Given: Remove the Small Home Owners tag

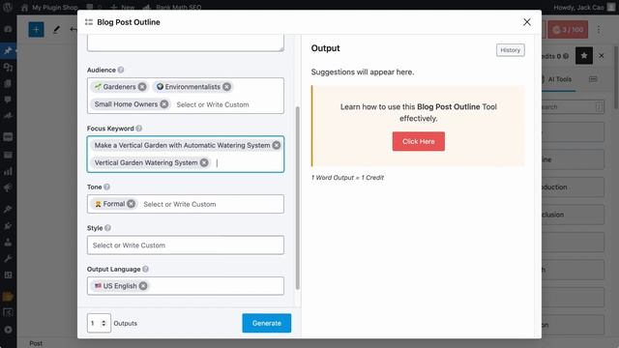Looking at the screenshot, I should point(164,104).
